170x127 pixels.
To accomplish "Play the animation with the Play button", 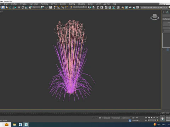I will (x=152, y=118).
